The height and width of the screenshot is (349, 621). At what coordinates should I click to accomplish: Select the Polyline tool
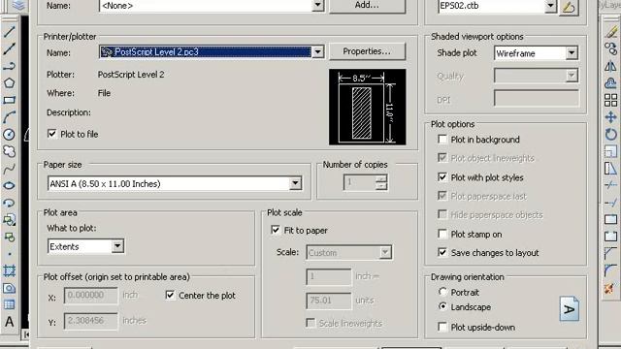coord(9,66)
